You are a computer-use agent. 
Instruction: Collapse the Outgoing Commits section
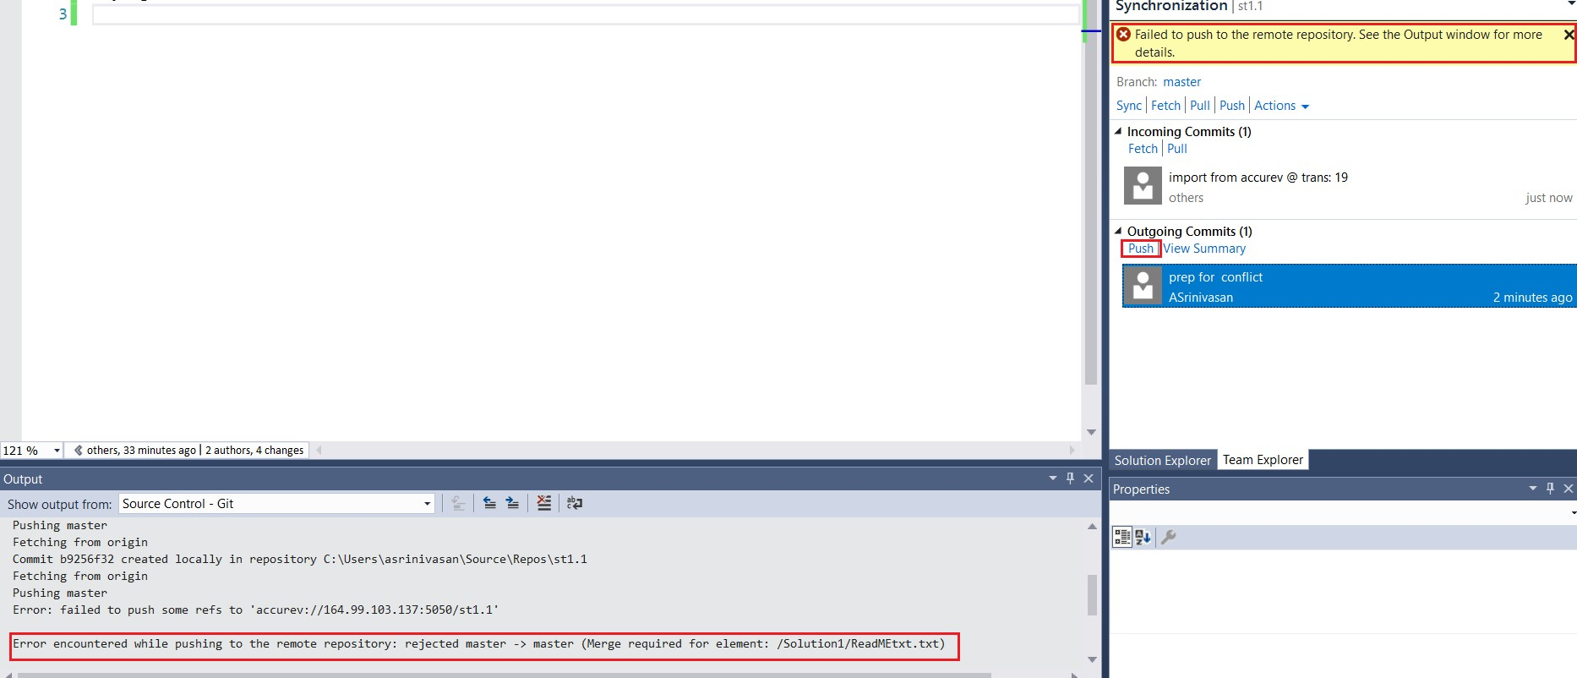pos(1118,232)
